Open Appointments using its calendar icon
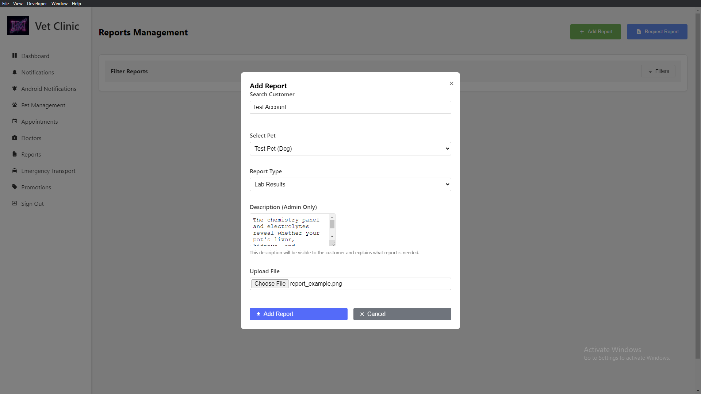701x394 pixels. [15, 121]
